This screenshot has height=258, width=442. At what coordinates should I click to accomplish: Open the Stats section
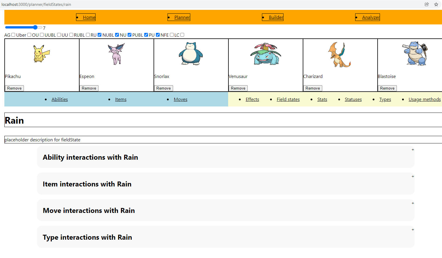click(322, 99)
